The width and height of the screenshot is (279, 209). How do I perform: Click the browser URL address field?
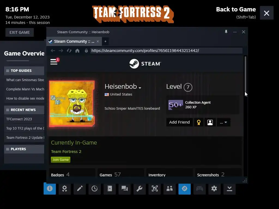[x=166, y=51]
